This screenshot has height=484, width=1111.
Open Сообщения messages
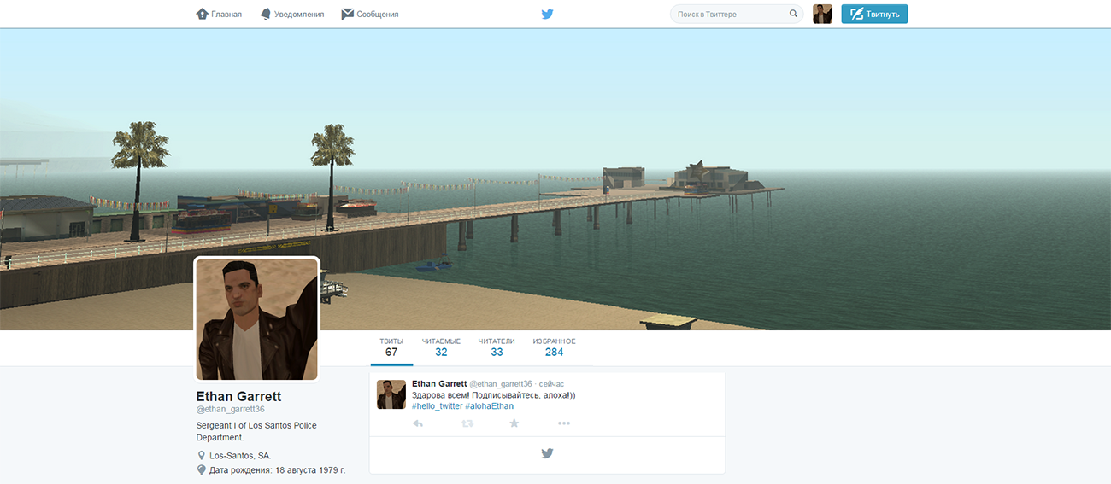[369, 14]
